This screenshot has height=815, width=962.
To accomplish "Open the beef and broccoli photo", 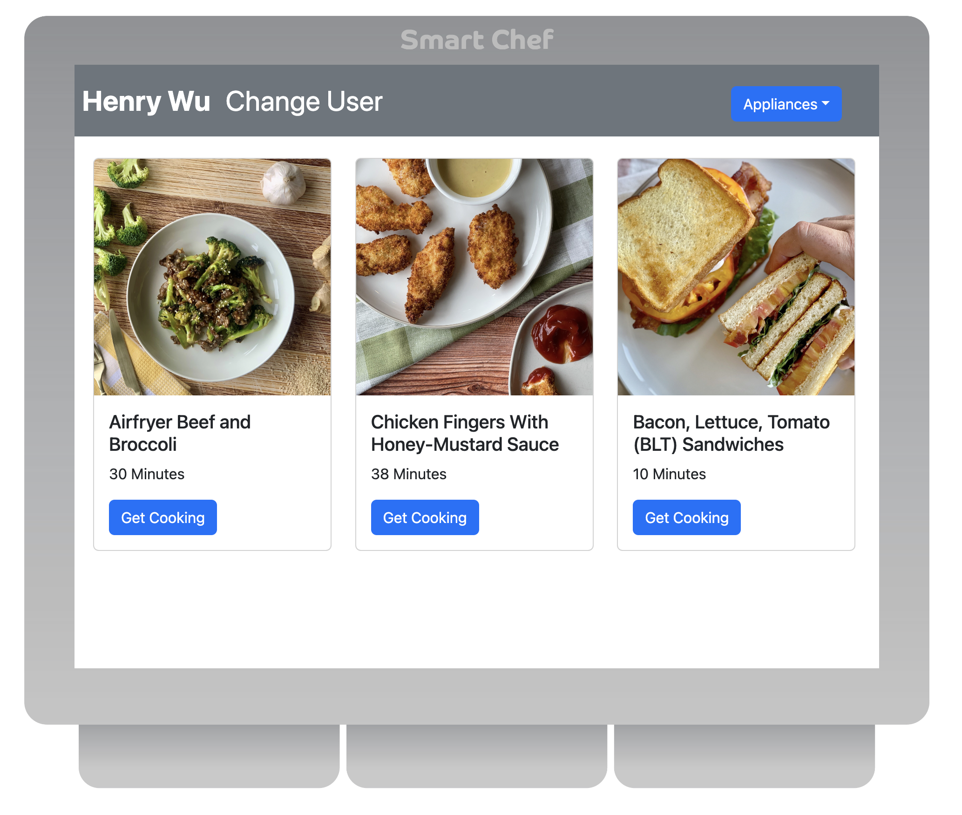I will [212, 277].
